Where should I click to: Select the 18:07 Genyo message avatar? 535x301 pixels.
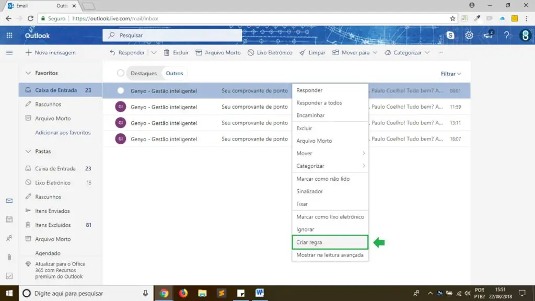click(121, 139)
